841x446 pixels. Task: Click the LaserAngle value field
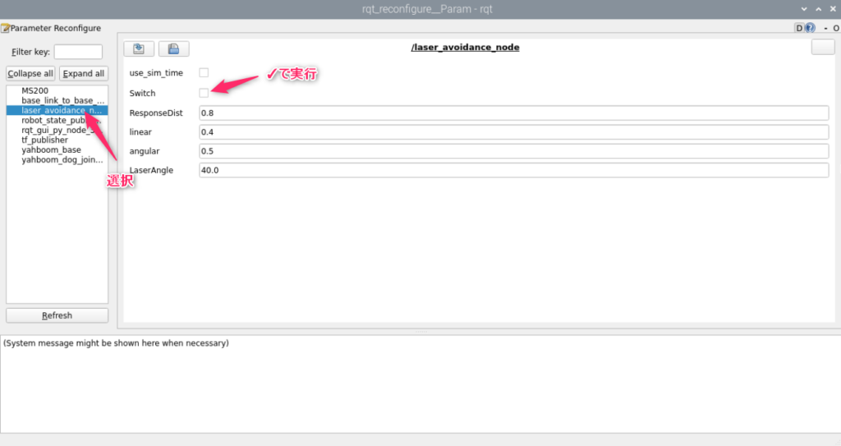click(513, 170)
